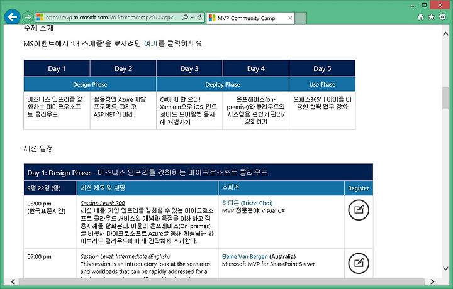This screenshot has height=289, width=453.
Task: Open speaker link 최다은 (Trisha Choi)
Action: click(x=247, y=203)
